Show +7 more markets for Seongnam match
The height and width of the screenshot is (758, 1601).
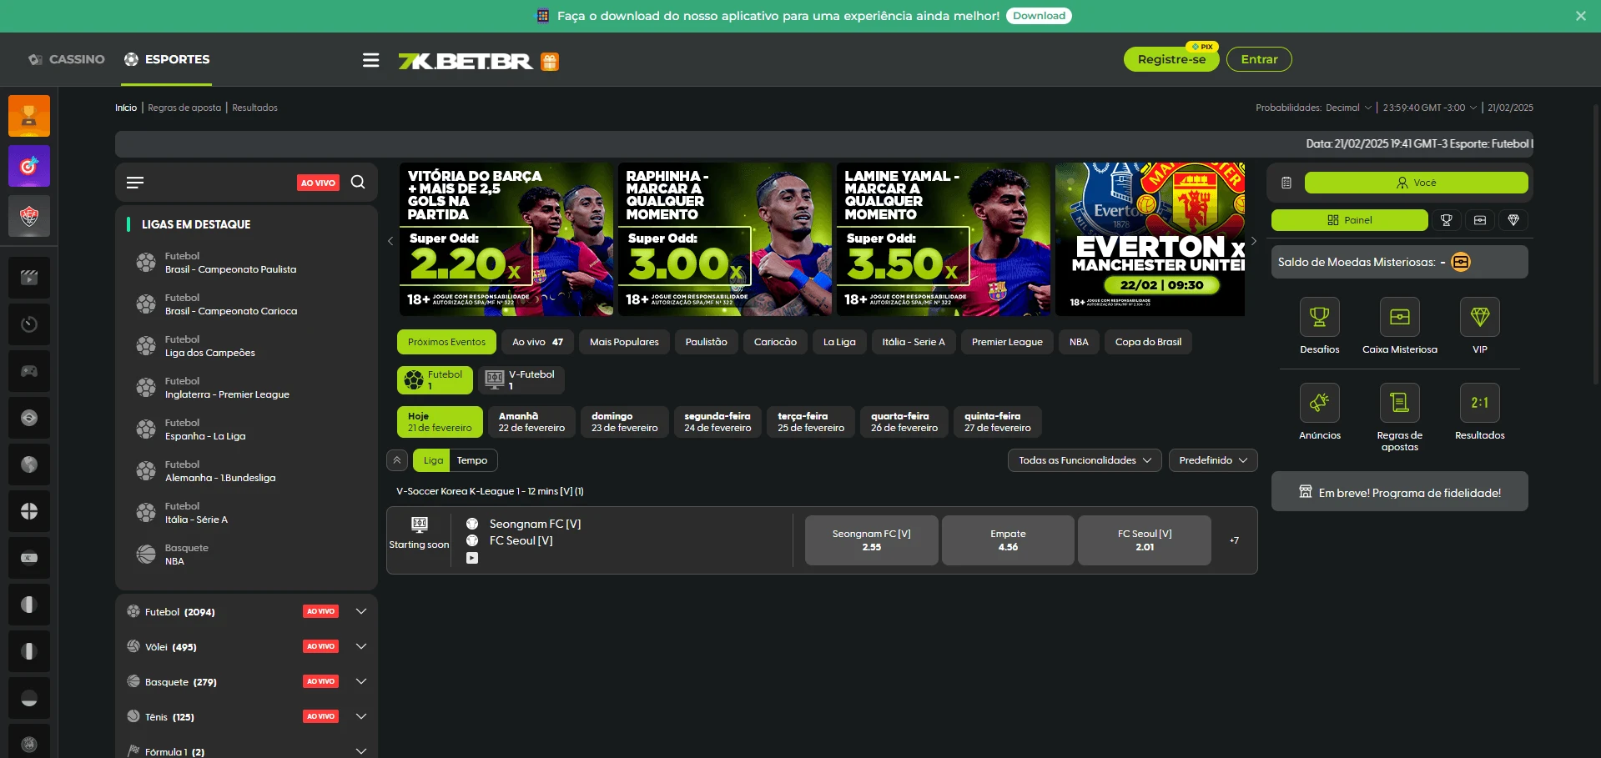tap(1234, 540)
